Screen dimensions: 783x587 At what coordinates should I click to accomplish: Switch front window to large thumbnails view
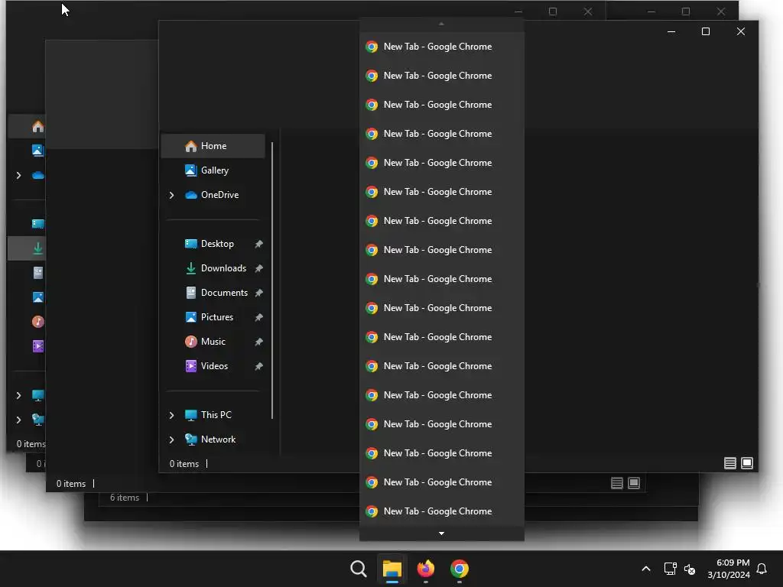[x=747, y=463]
